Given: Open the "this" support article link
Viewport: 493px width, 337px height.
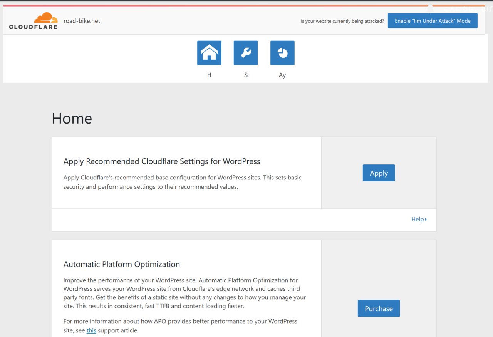Looking at the screenshot, I should point(91,330).
